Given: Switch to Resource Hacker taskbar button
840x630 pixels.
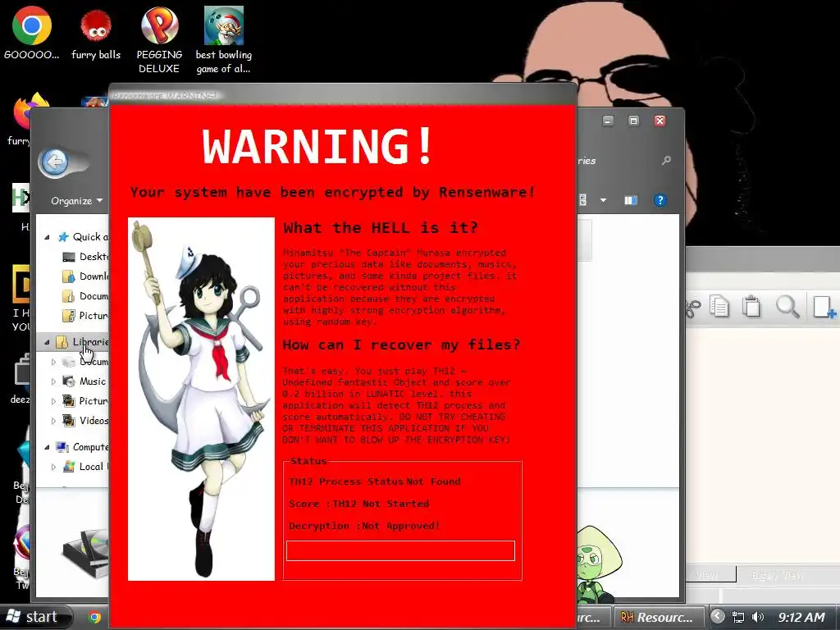Looking at the screenshot, I should (x=660, y=617).
